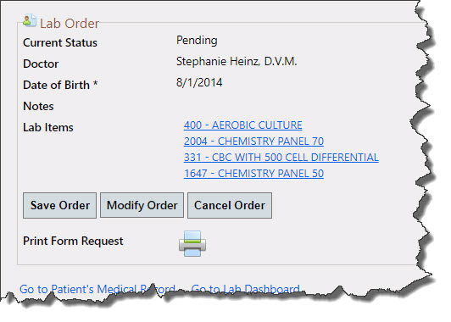This screenshot has height=322, width=451.
Task: Click the Lab Order section heading
Action: [70, 23]
